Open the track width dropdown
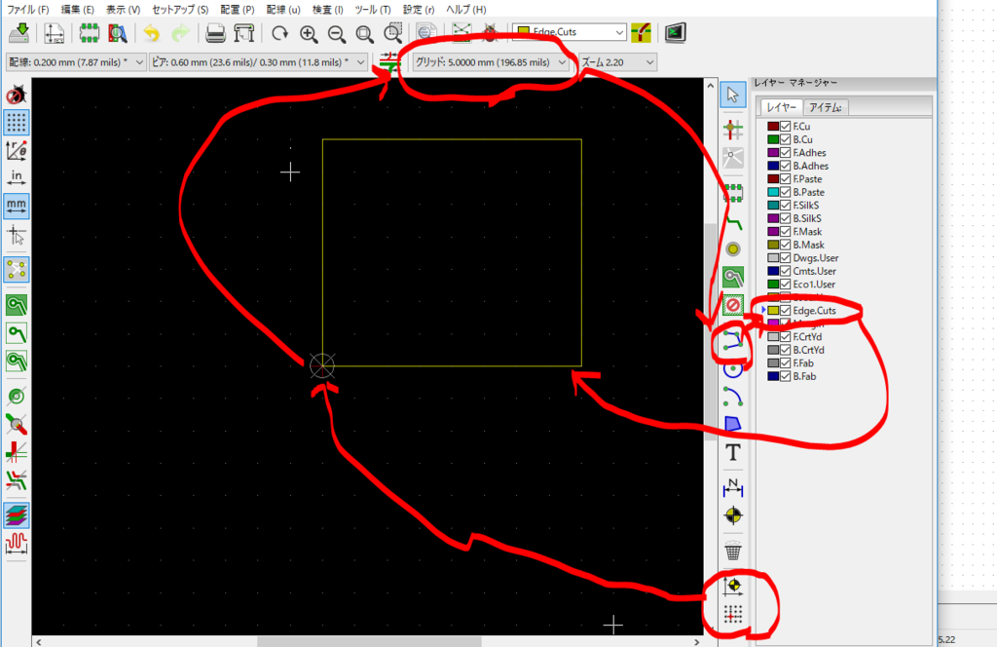This screenshot has width=997, height=647. click(76, 61)
